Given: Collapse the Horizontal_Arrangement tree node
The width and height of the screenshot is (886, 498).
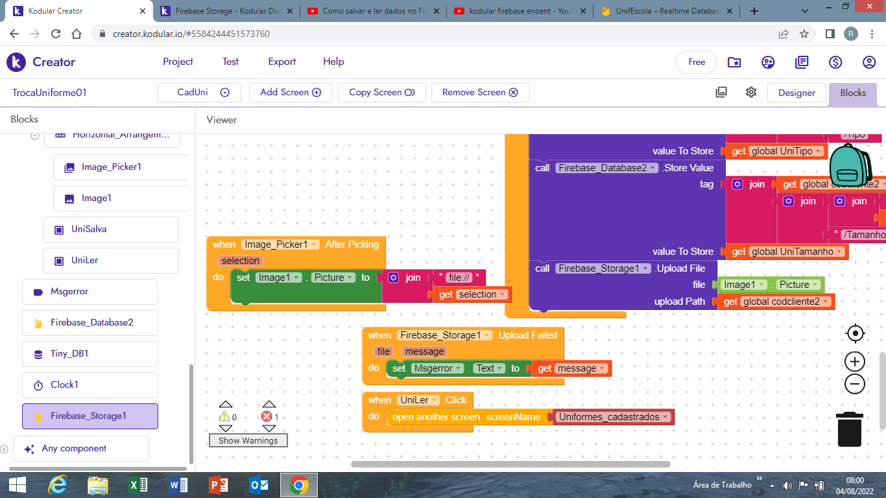Looking at the screenshot, I should [x=34, y=136].
